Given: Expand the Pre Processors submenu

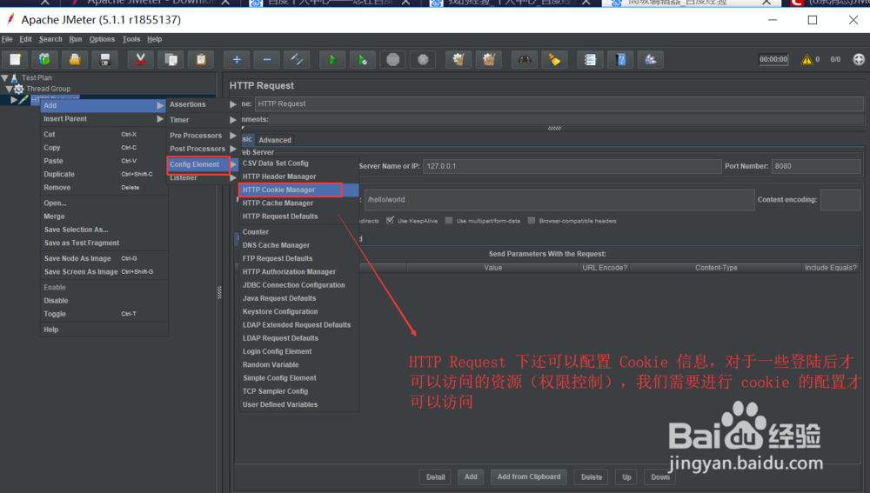Looking at the screenshot, I should (x=203, y=136).
